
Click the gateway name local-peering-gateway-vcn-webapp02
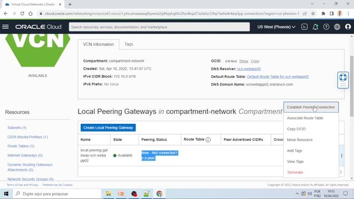point(94,155)
